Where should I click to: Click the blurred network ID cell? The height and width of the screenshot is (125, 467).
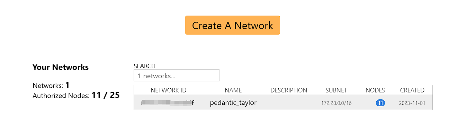coord(168,103)
